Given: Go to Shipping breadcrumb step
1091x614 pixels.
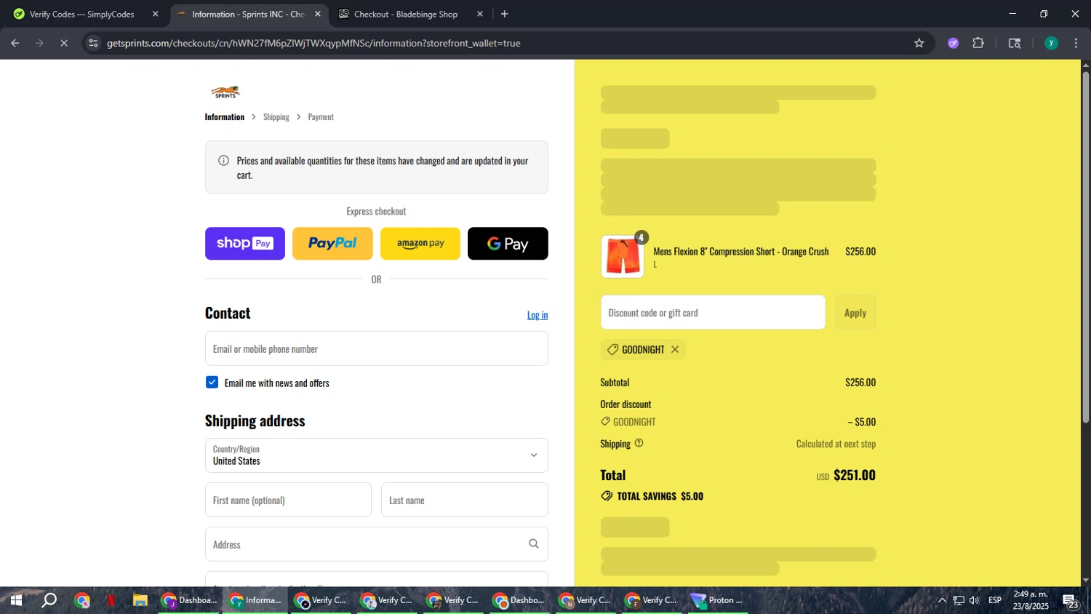Looking at the screenshot, I should point(276,117).
